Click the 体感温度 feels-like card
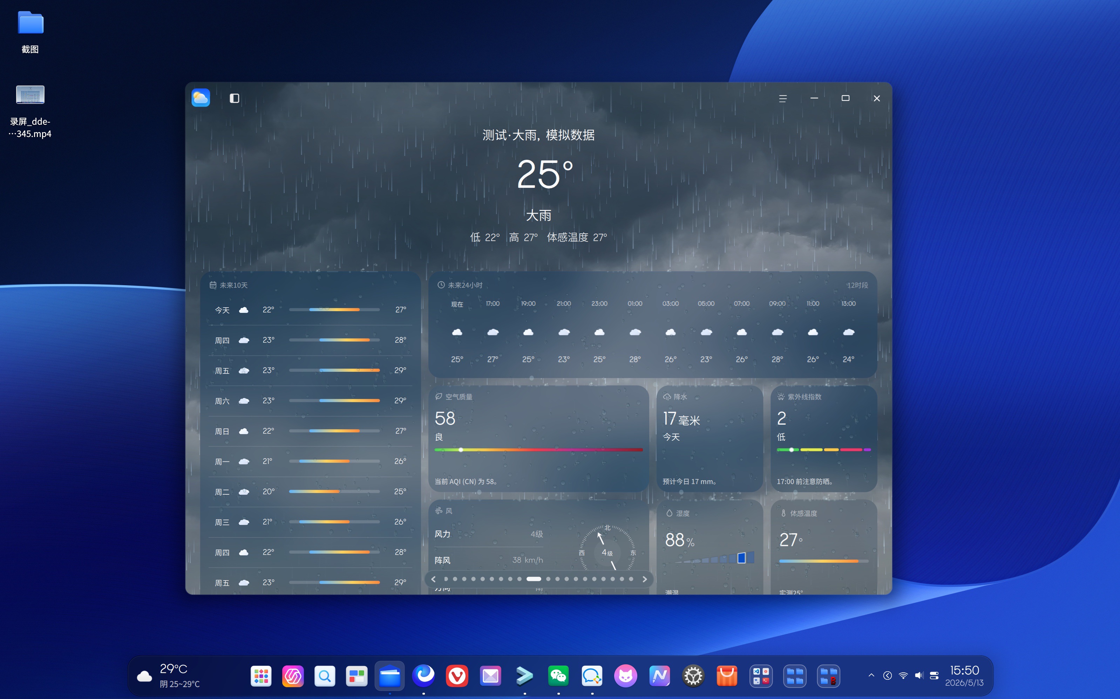Image resolution: width=1120 pixels, height=699 pixels. (x=823, y=547)
